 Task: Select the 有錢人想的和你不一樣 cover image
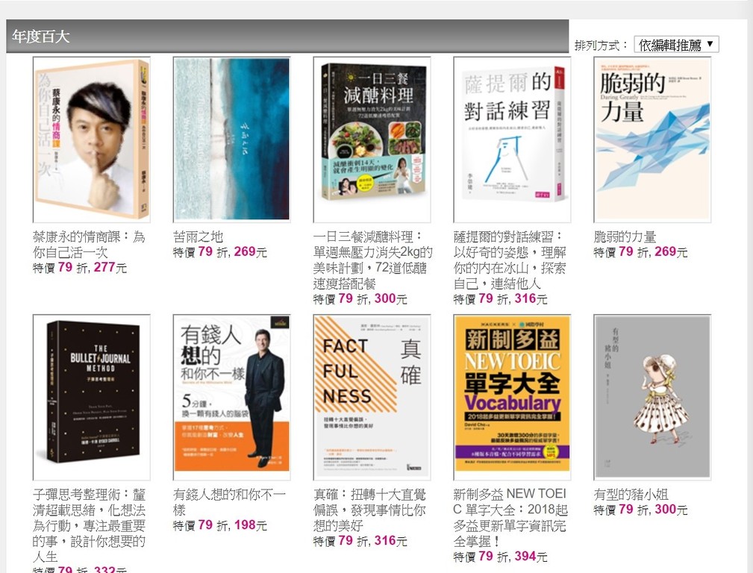tap(231, 397)
